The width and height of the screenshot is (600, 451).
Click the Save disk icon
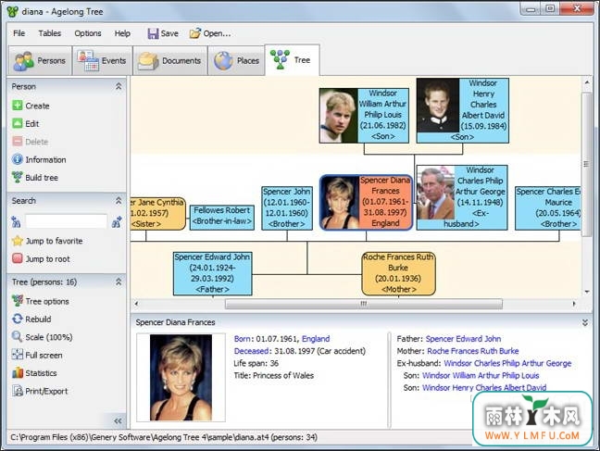pos(153,33)
